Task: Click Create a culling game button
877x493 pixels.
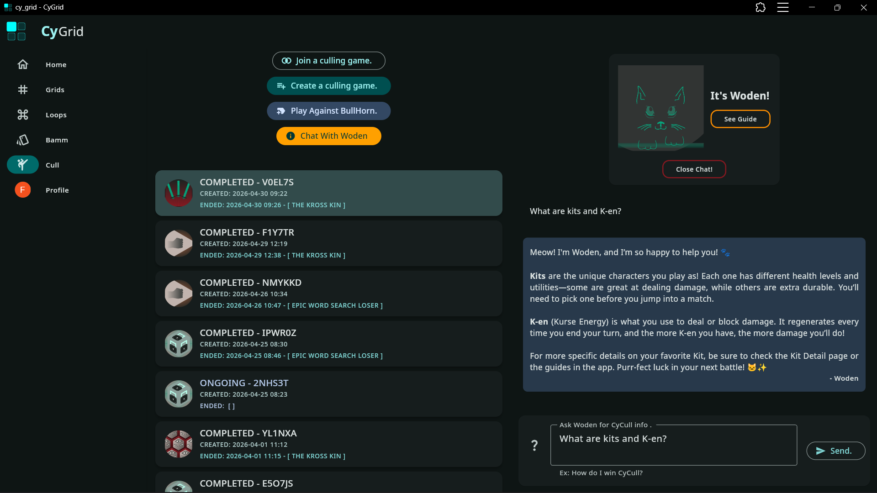Action: pos(329,86)
